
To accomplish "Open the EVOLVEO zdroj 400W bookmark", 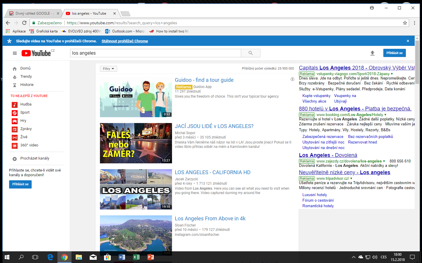I will tap(81, 31).
